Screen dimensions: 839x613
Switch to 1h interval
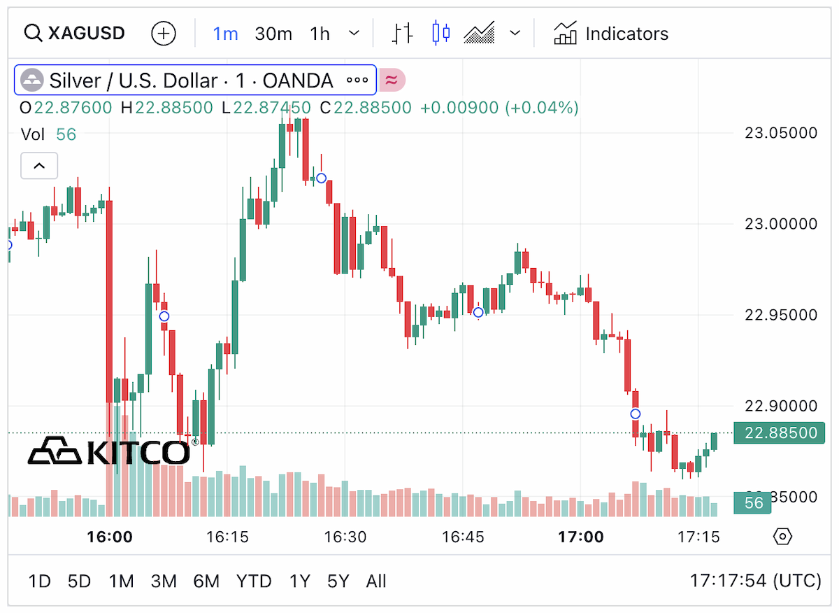tap(320, 33)
